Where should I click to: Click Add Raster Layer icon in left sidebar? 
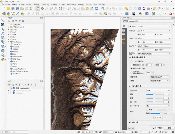[x=3, y=25]
